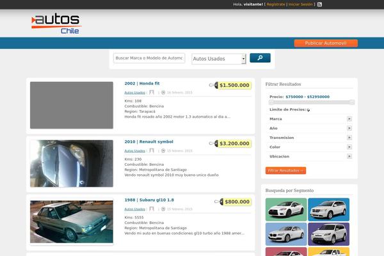Click the Precio: $750000 - $52950000 text

click(x=300, y=97)
